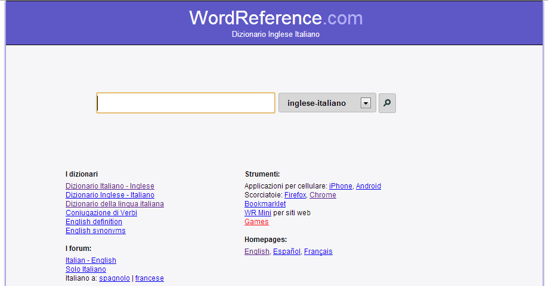This screenshot has height=286, width=548.
Task: Focus the word search input field
Action: coord(185,103)
